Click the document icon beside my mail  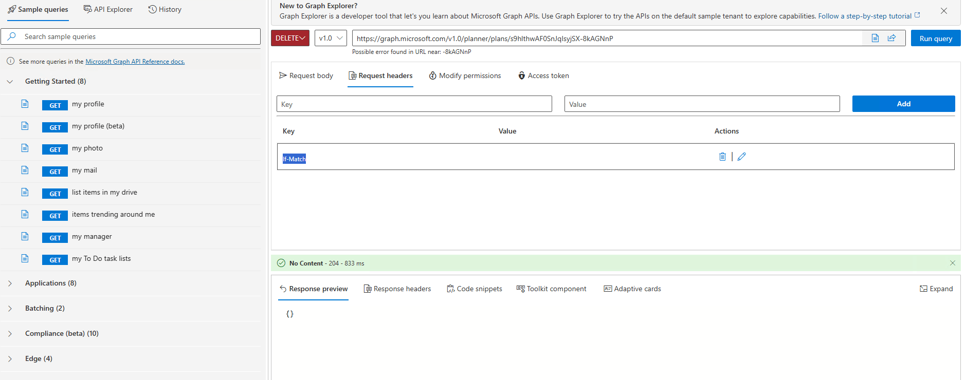click(25, 170)
